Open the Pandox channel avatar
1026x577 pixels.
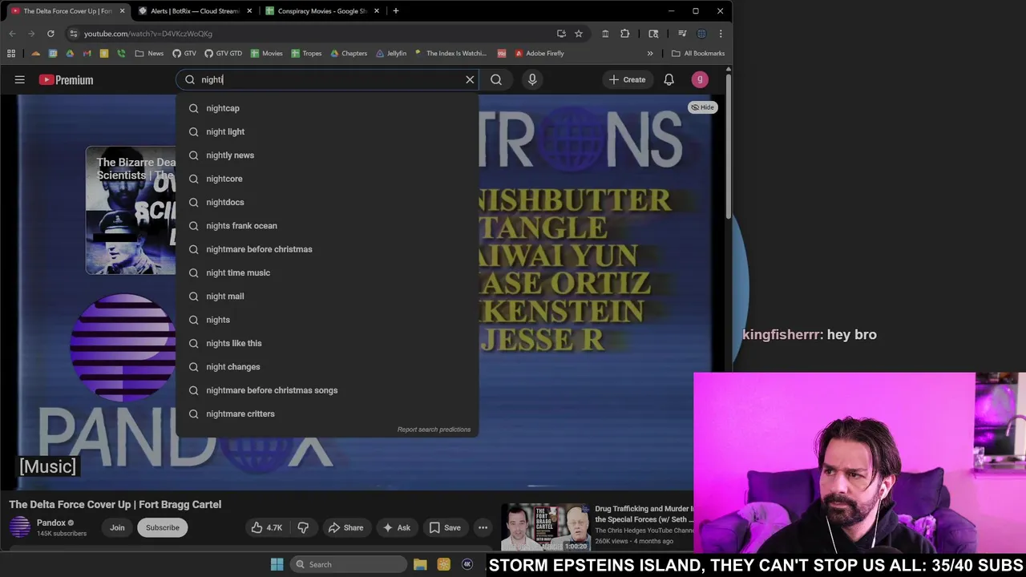[x=20, y=527]
